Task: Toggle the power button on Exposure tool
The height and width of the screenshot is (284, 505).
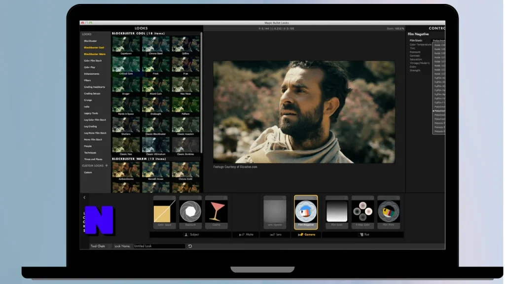Action: point(199,198)
